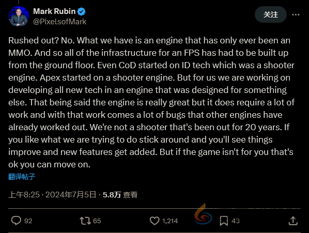Screen dimensions: 309x233
Task: Open the three-dot more options menu
Action: point(296,14)
